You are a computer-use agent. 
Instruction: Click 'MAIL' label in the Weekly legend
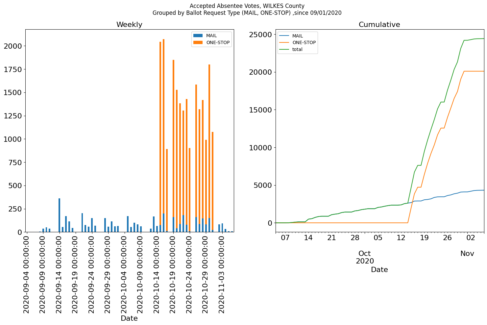[211, 36]
